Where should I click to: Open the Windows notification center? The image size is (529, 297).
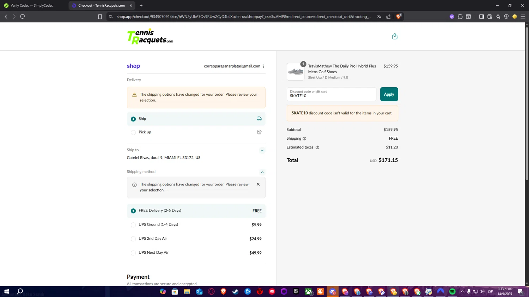click(x=521, y=292)
